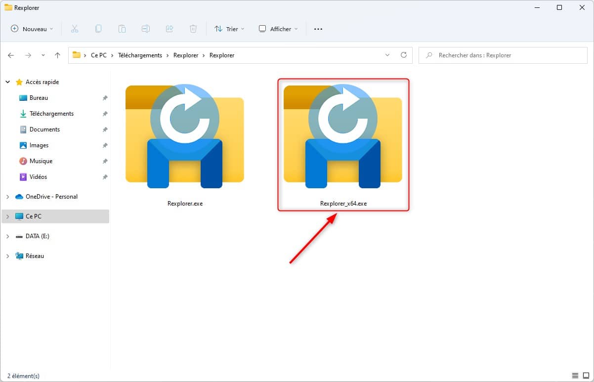
Task: Open Images in the sidebar
Action: click(x=39, y=145)
